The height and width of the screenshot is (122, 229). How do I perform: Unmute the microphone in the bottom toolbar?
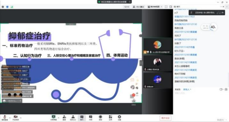tap(5, 118)
